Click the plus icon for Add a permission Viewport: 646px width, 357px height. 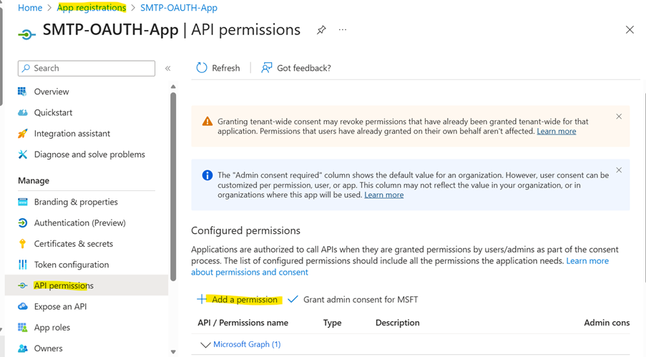pyautogui.click(x=202, y=299)
